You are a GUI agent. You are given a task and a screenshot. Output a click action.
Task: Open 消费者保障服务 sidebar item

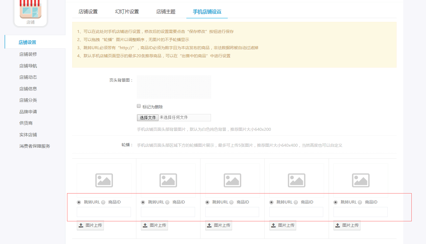click(x=35, y=146)
